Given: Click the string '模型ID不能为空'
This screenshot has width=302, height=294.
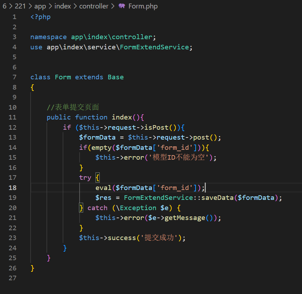Looking at the screenshot, I should coord(178,158).
